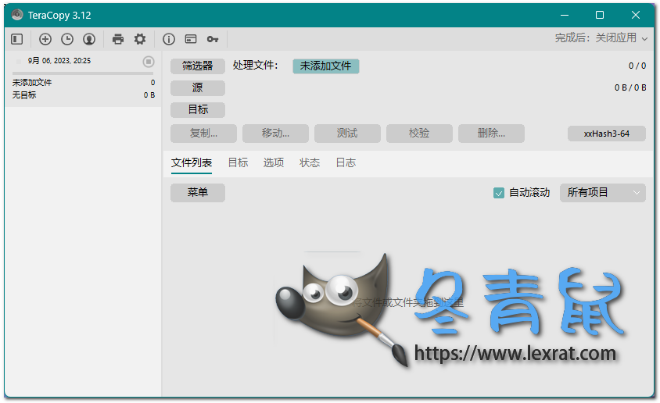Screen dimensions: 660x403
Task: Click the 源 button
Action: pos(197,87)
